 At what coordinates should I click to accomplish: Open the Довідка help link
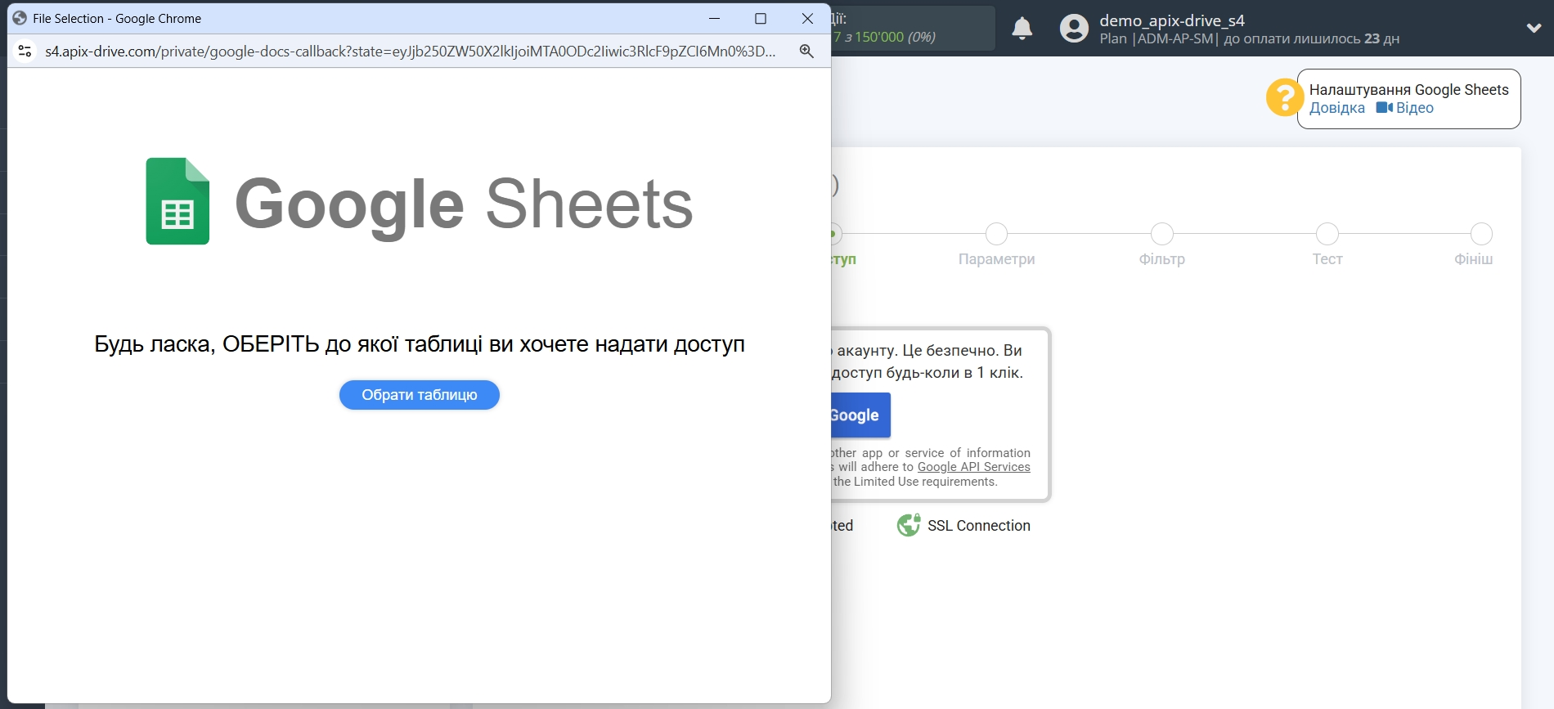1336,108
